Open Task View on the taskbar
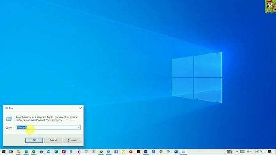Viewport: 276px width, 155px height. click(11, 152)
